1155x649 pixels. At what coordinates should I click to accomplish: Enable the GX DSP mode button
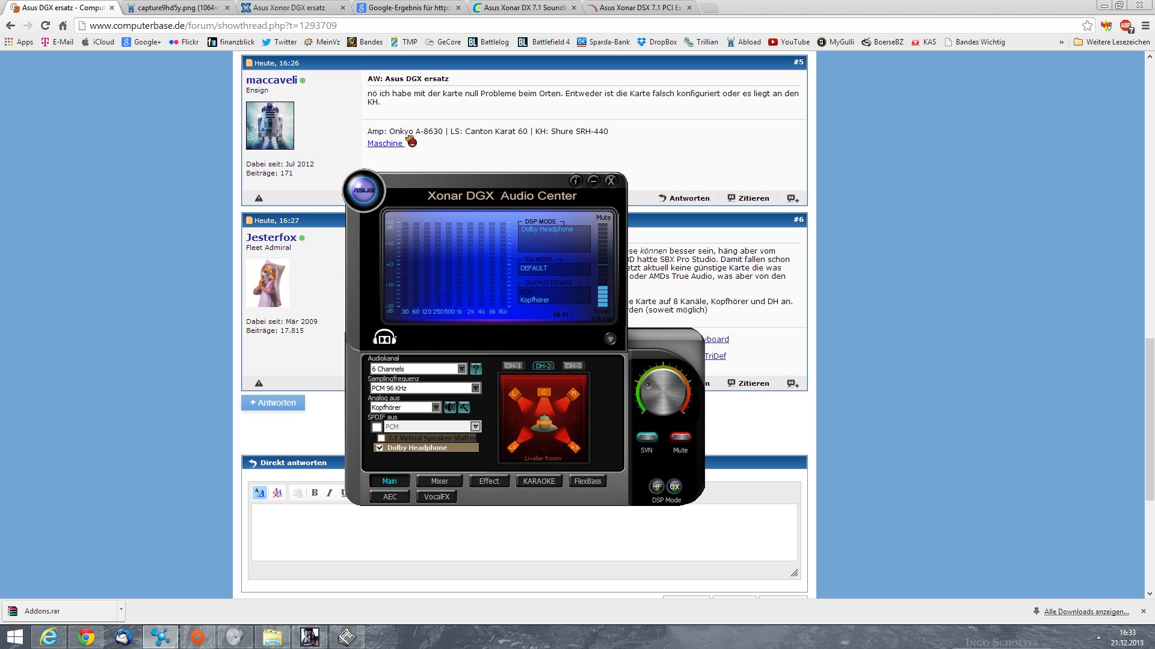coord(674,487)
